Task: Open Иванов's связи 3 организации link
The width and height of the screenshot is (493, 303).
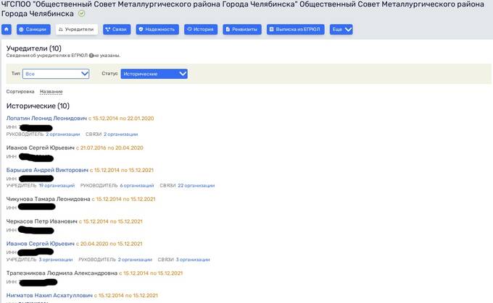Action: pos(193,260)
